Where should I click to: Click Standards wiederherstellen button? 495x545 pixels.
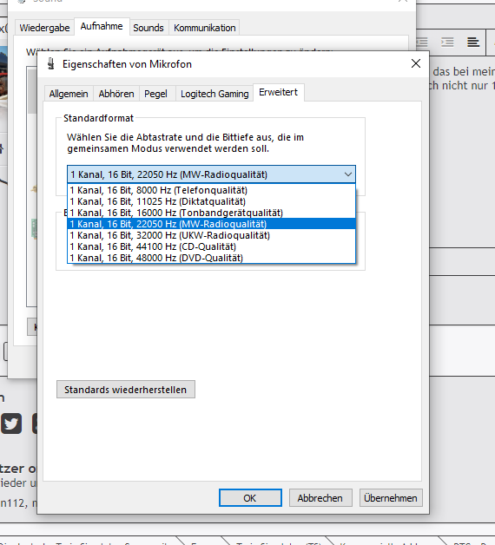coord(126,390)
